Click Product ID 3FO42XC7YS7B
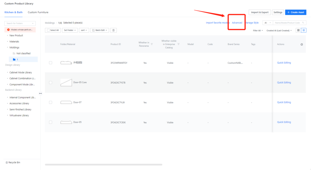 pyautogui.click(x=118, y=83)
